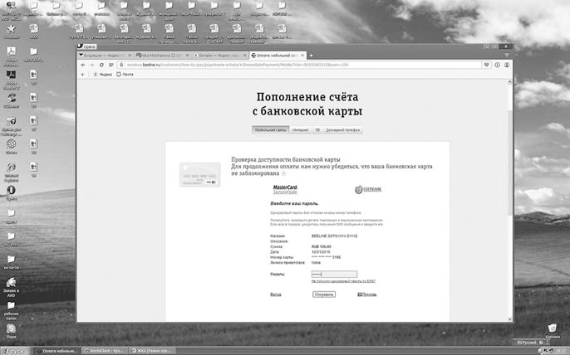Switch to the ТВ tab

[317, 130]
